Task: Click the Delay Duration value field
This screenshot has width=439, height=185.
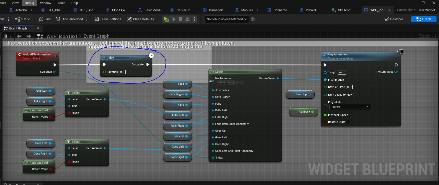Action: (122, 72)
